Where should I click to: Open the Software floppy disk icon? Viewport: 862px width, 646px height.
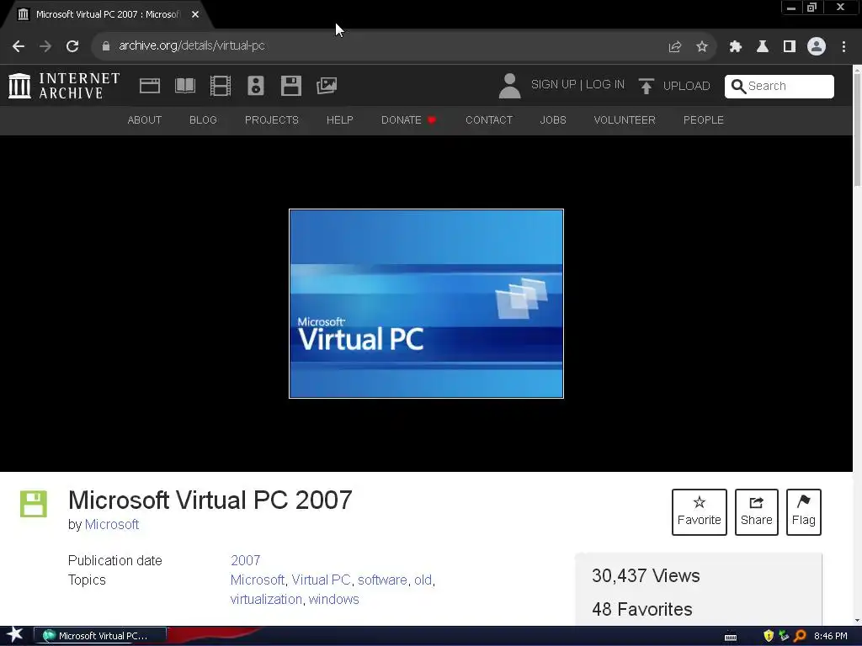pos(290,86)
